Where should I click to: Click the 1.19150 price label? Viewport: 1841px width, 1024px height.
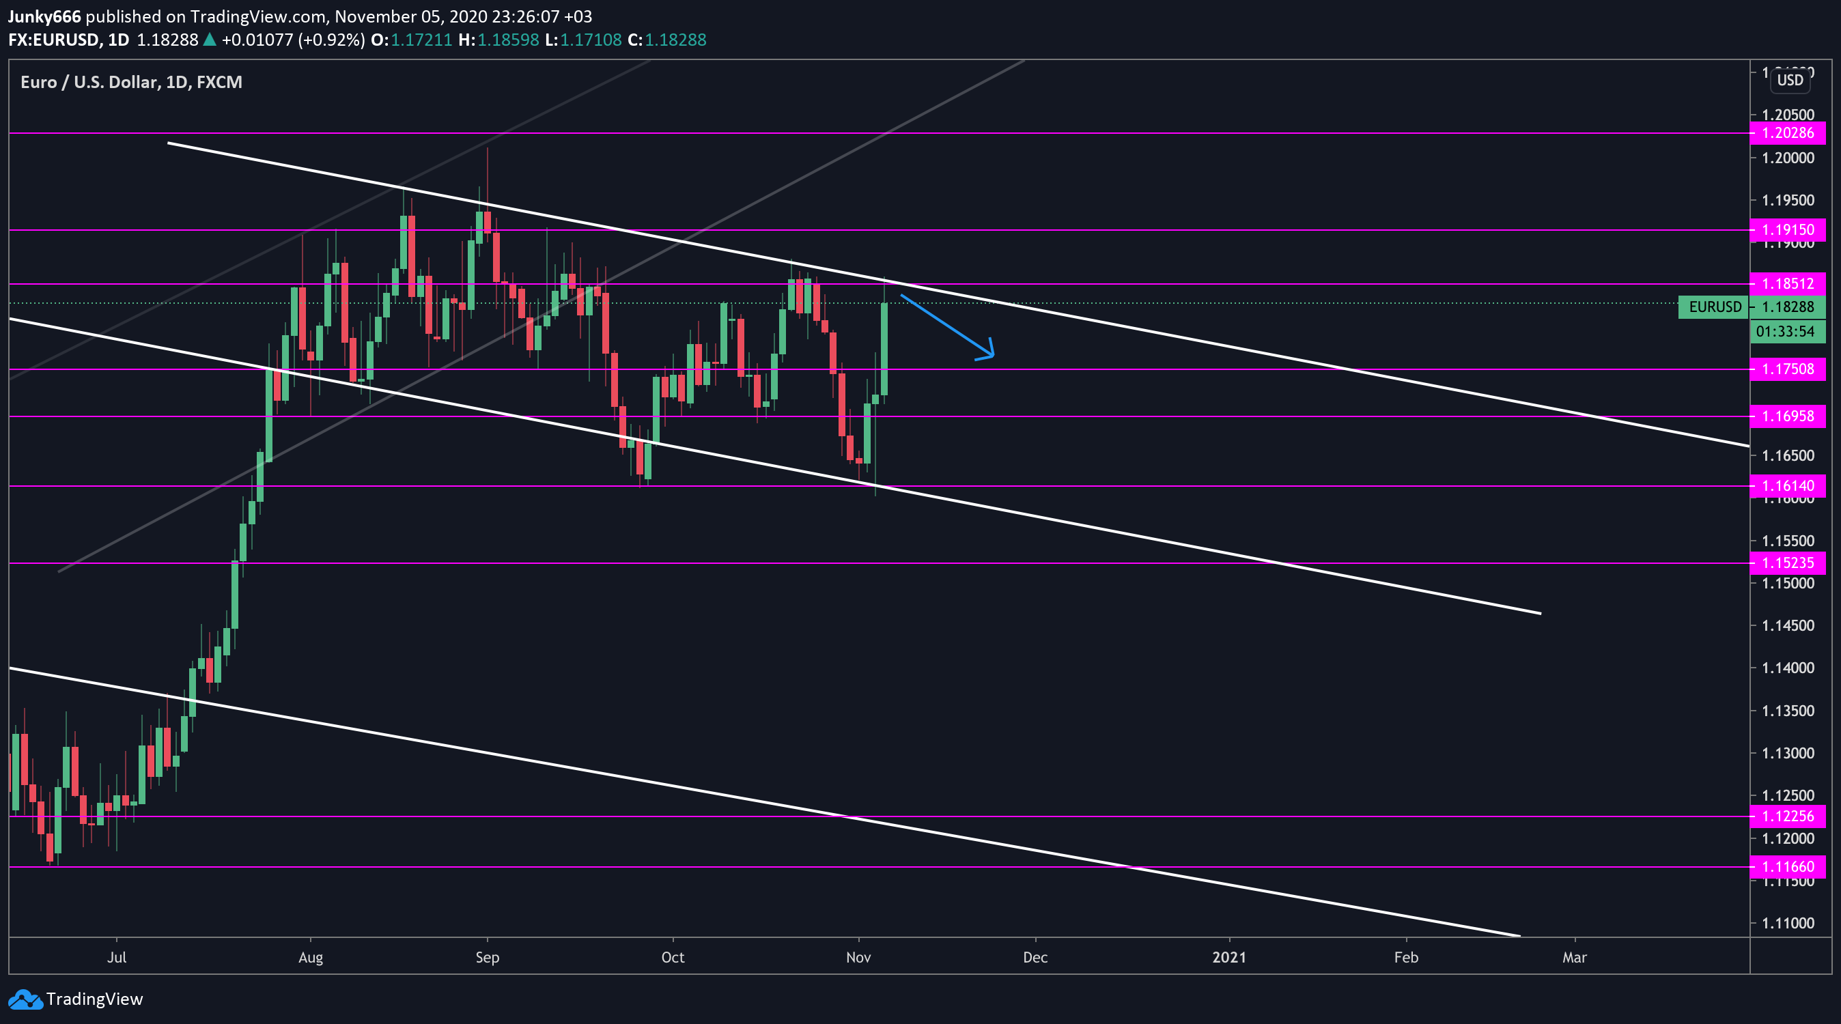click(1788, 230)
